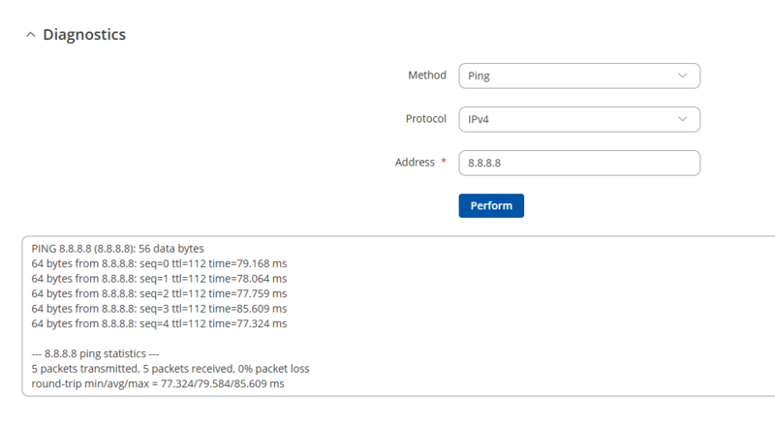Click the Method field label
The width and height of the screenshot is (775, 425).
click(x=426, y=76)
